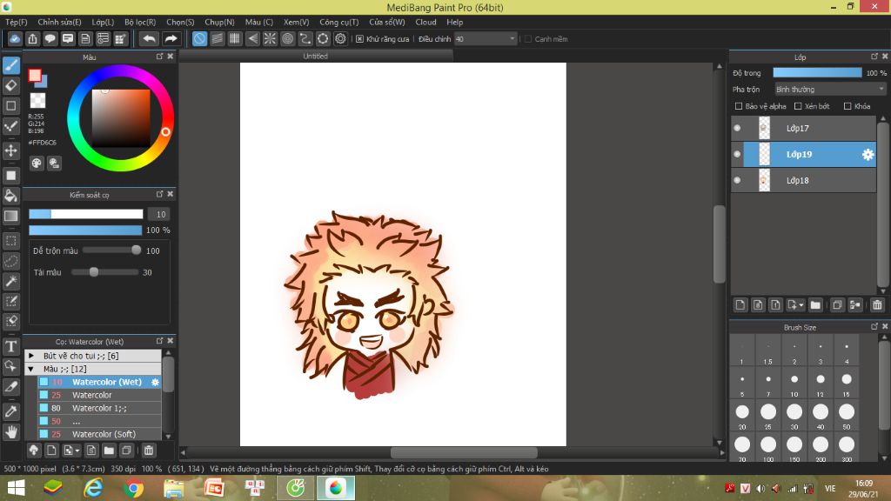The width and height of the screenshot is (891, 501).
Task: Delete brush with trash icon in brush panel
Action: coord(149,451)
